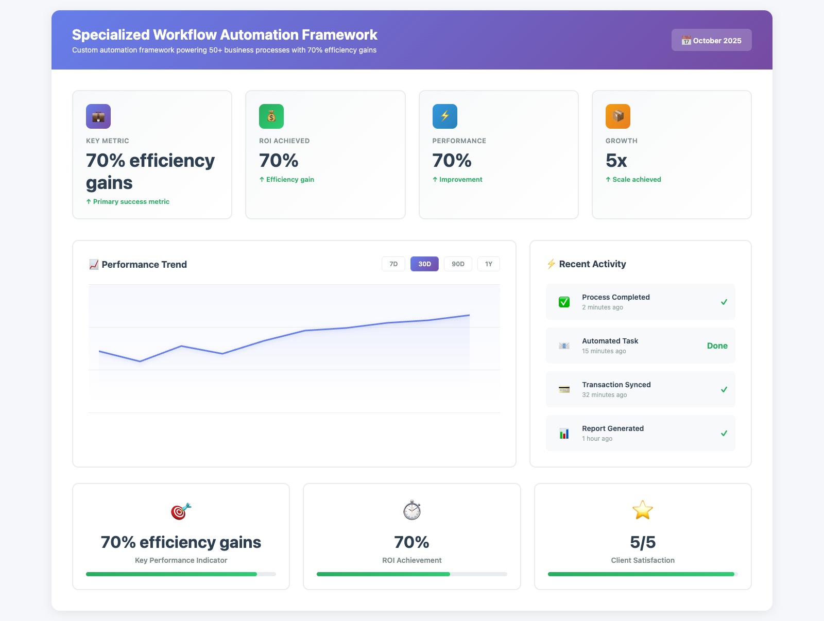Click the package icon in Growth card

click(617, 116)
